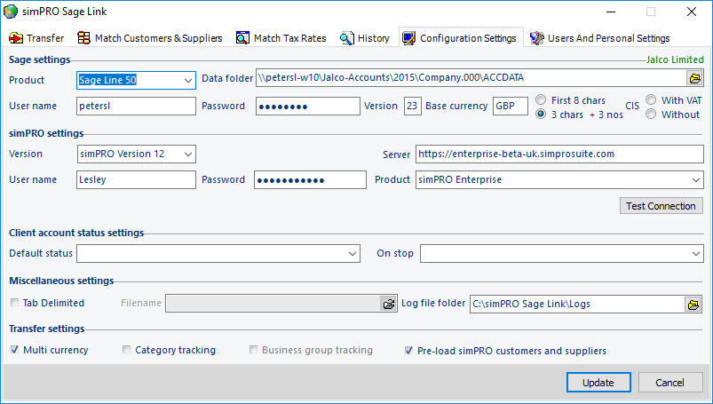
Task: Open the Default status dropdown
Action: pos(218,254)
